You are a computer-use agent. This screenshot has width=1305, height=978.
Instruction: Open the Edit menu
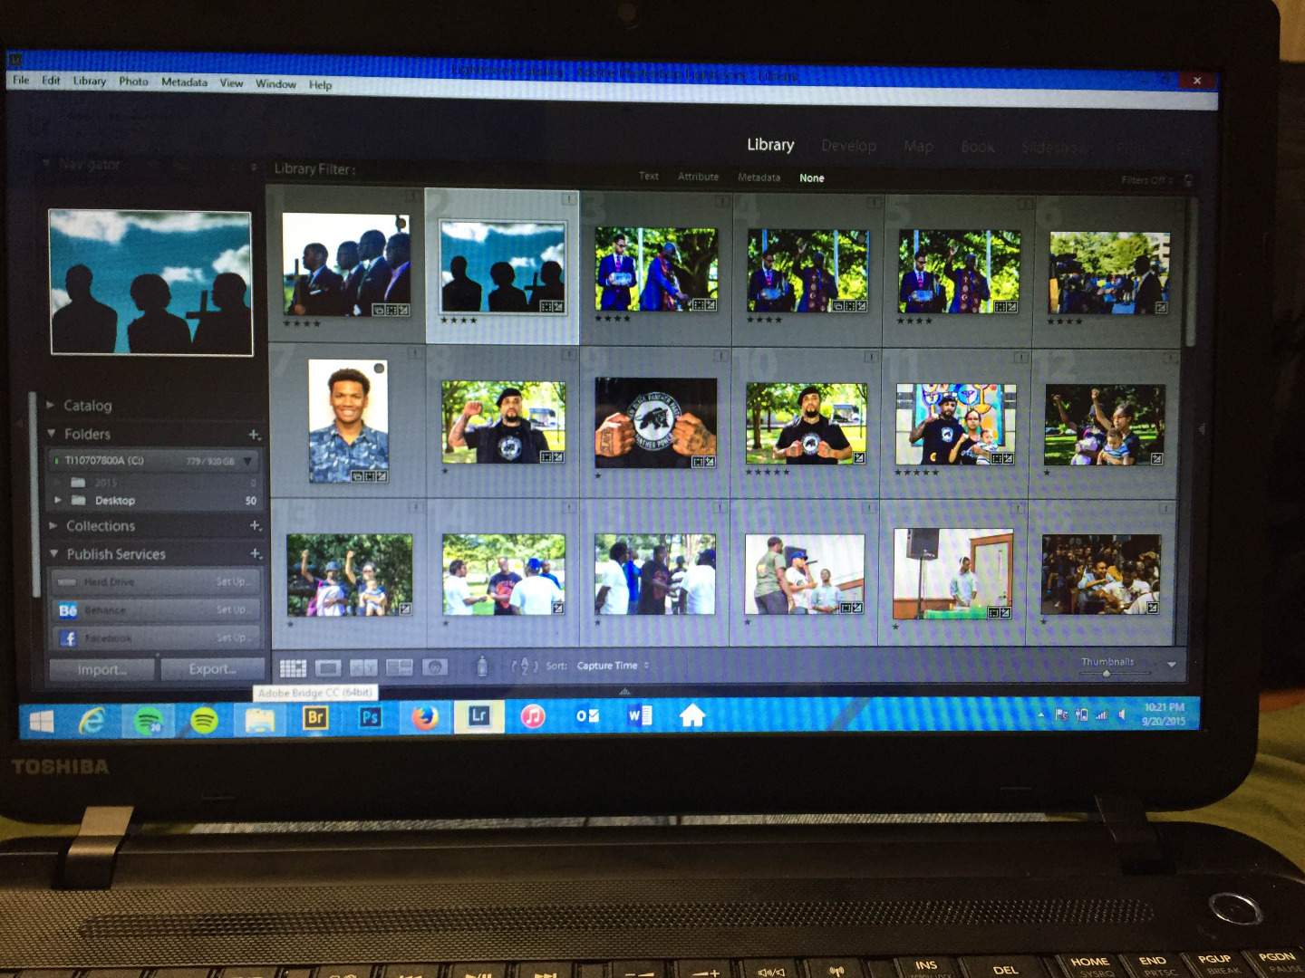point(51,80)
